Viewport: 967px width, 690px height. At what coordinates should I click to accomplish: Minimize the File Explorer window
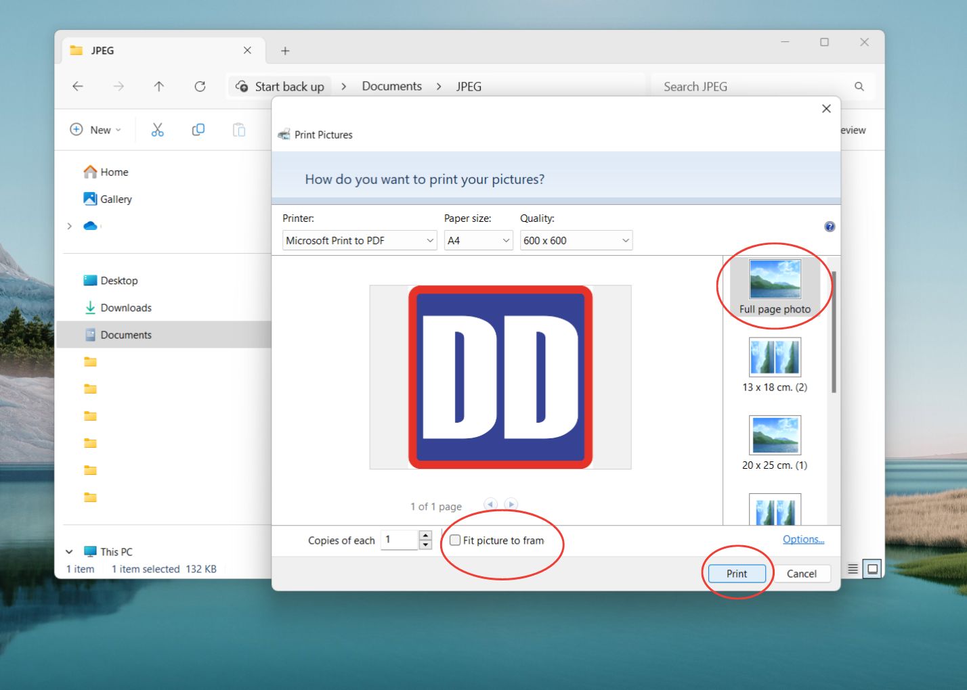785,42
